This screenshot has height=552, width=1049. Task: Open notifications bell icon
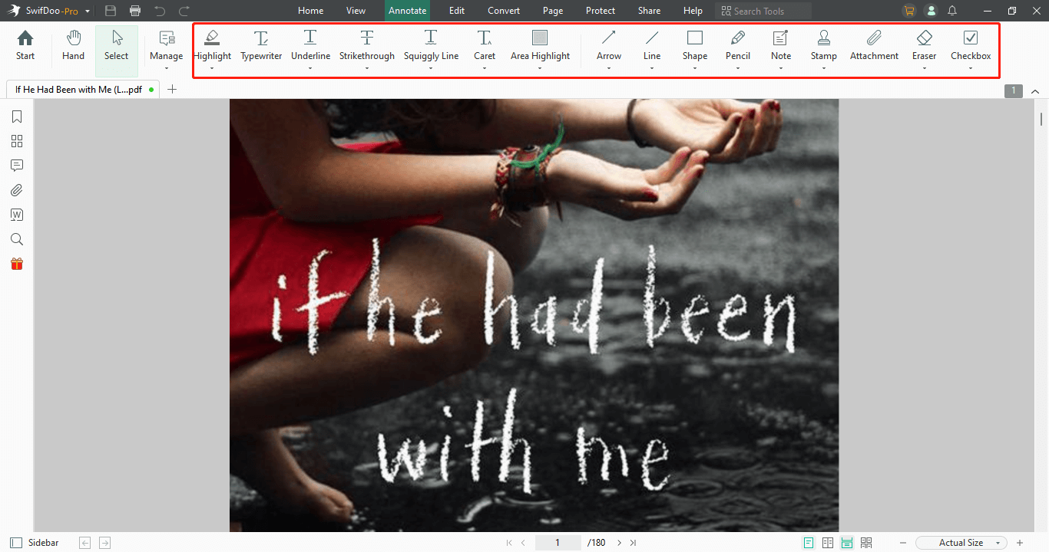(952, 11)
